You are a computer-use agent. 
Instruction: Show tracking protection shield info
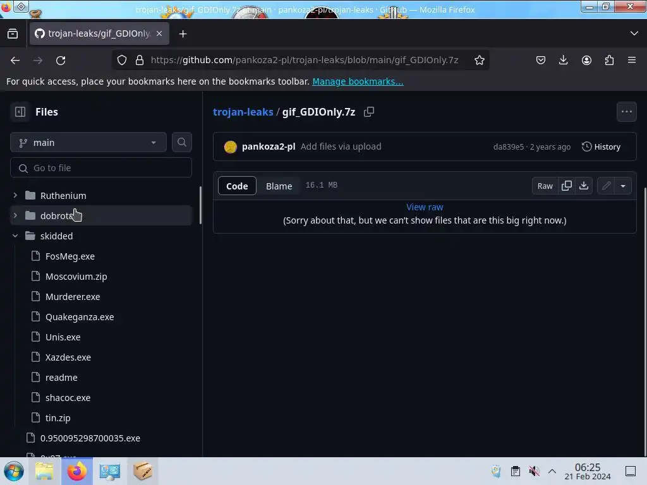122,60
